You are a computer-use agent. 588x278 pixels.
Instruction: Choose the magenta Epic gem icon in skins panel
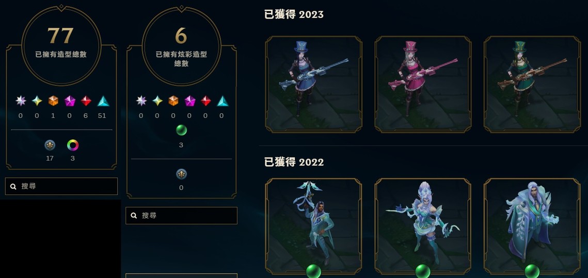70,101
